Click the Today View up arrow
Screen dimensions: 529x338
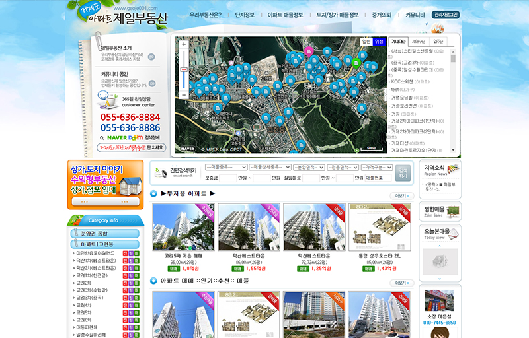click(440, 246)
